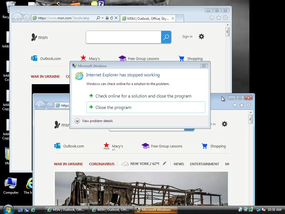Viewport: 285px width, 214px height.
Task: Open Favorites star in rear IE window
Action: pyautogui.click(x=218, y=18)
